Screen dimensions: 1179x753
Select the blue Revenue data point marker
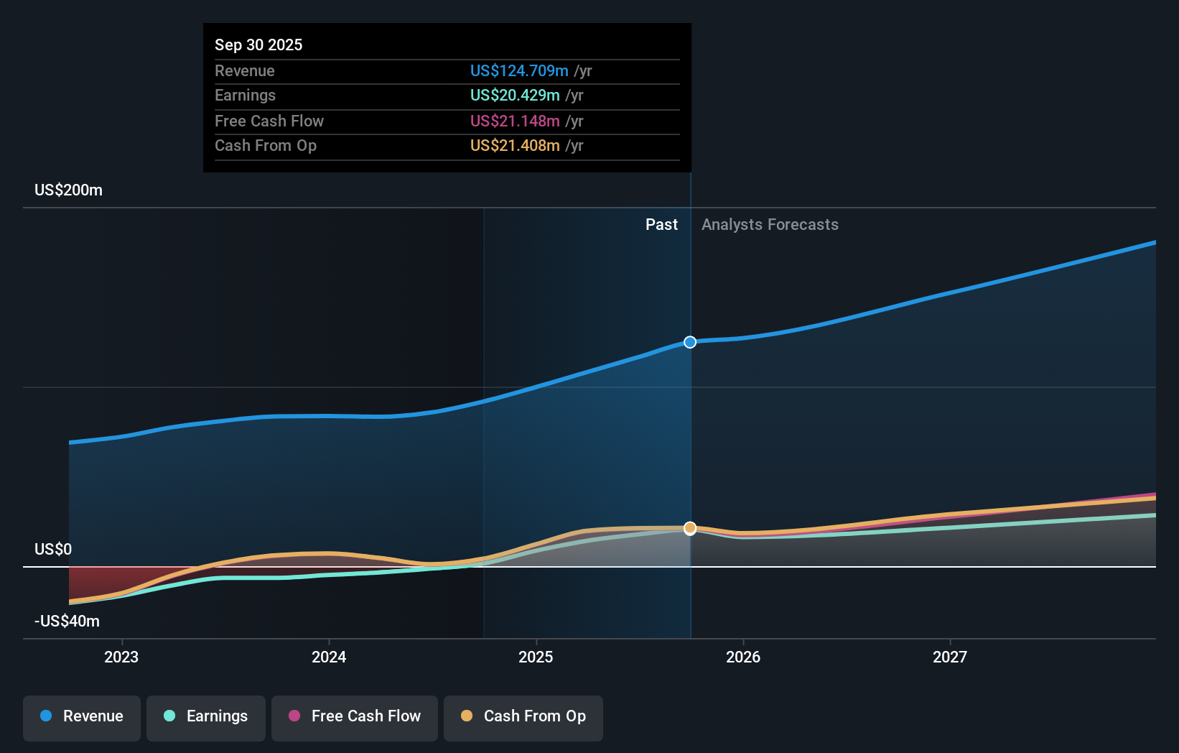(689, 342)
